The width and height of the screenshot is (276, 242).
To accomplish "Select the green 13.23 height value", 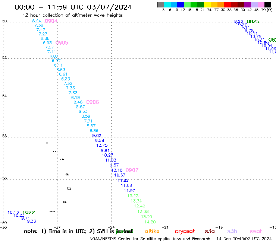I will point(133,196).
